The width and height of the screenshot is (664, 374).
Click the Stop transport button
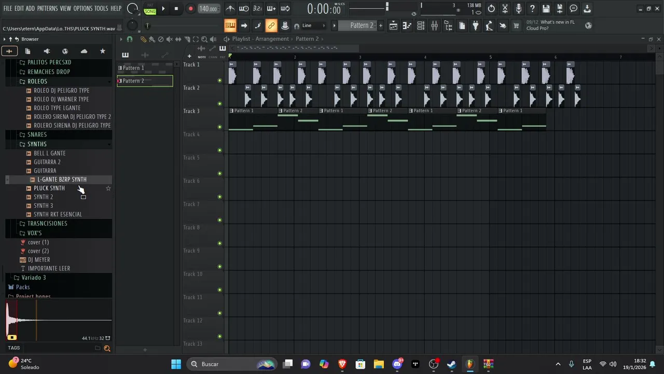pos(176,9)
